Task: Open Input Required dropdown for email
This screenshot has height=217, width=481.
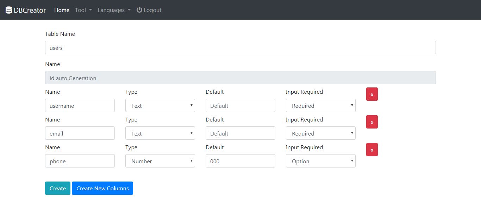Action: coord(320,133)
